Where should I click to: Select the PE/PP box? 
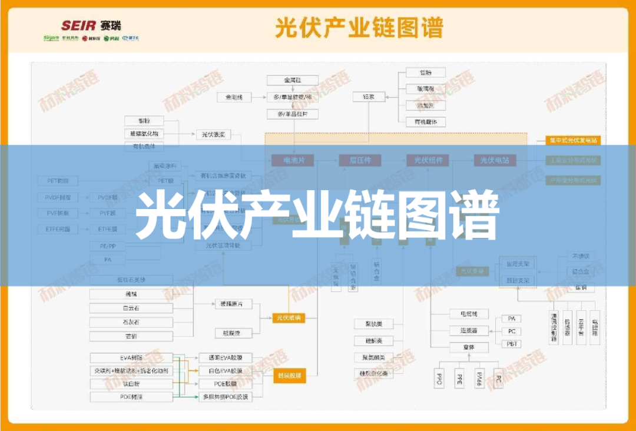tap(108, 246)
